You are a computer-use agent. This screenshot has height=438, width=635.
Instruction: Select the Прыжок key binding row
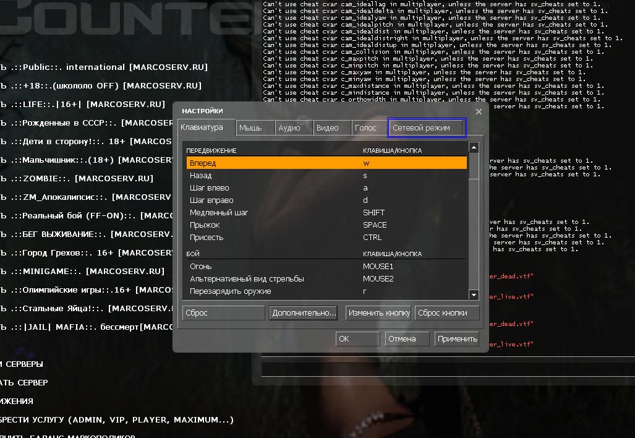tap(326, 225)
